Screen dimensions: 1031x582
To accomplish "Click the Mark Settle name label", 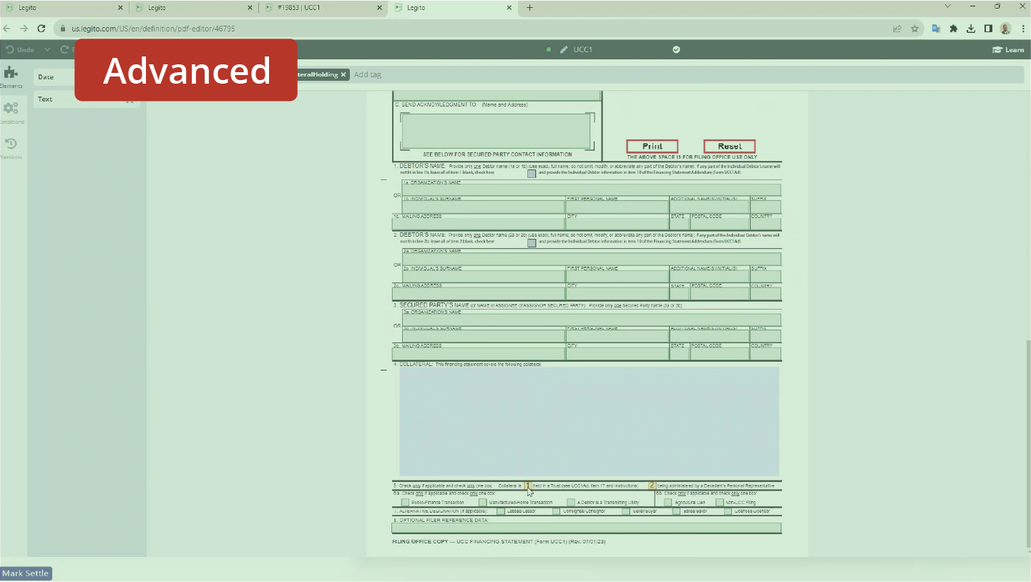I will click(26, 573).
